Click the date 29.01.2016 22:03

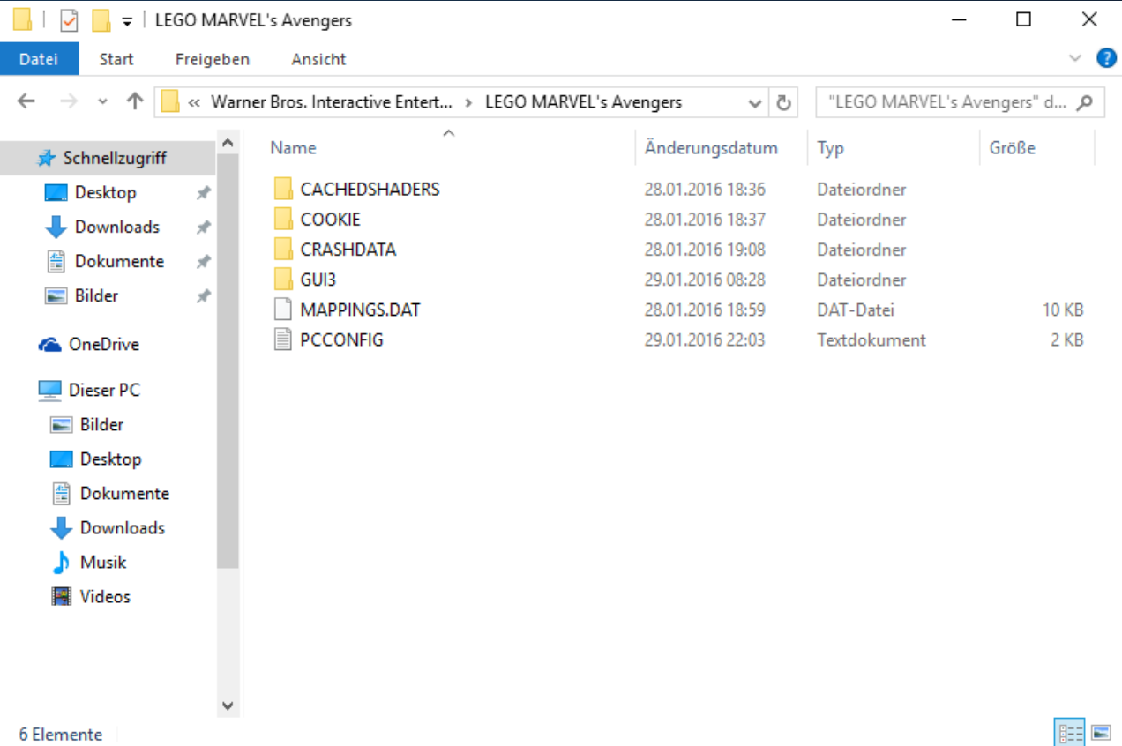coord(705,340)
